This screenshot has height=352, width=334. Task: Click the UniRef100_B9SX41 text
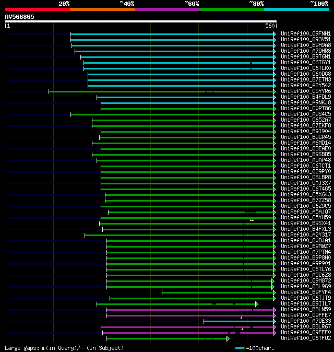click(306, 224)
